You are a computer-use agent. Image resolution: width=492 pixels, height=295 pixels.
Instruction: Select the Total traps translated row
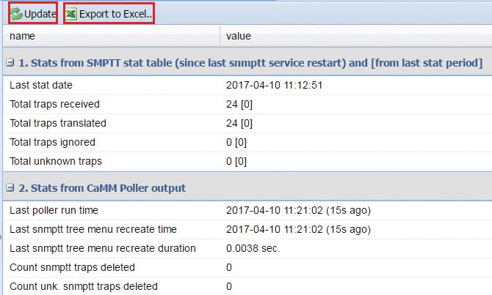[247, 123]
